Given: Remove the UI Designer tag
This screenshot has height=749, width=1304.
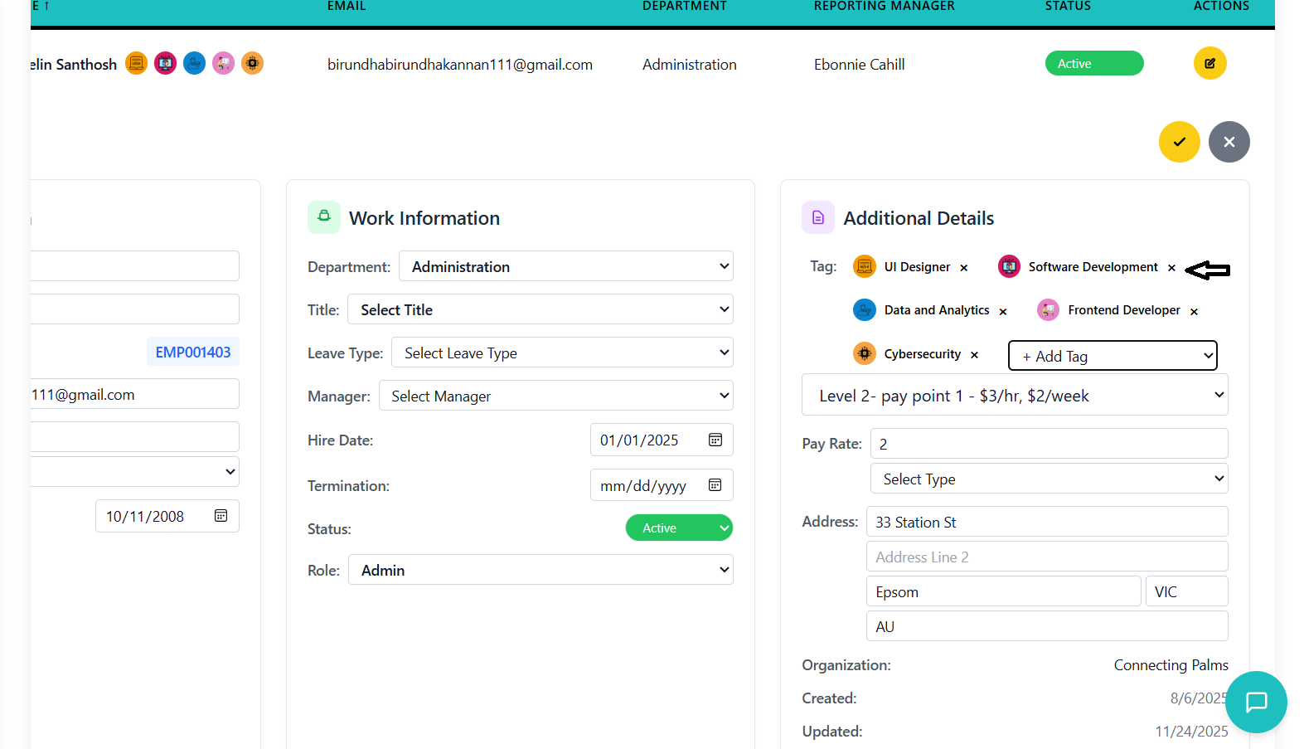Looking at the screenshot, I should [x=964, y=268].
